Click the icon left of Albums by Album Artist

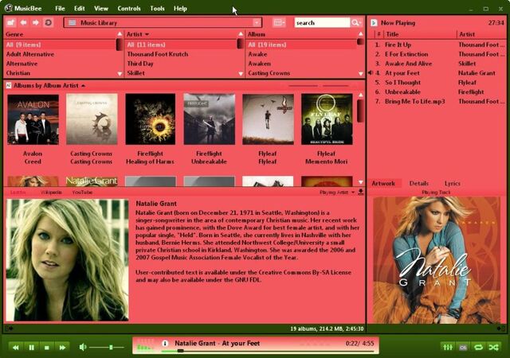tap(9, 85)
